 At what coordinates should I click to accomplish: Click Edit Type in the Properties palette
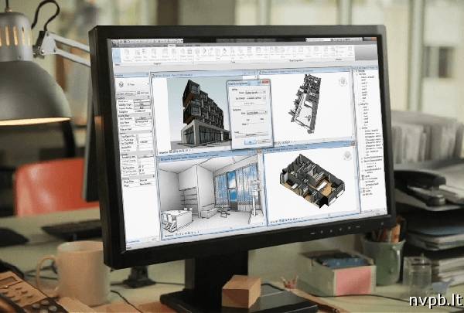(x=143, y=94)
